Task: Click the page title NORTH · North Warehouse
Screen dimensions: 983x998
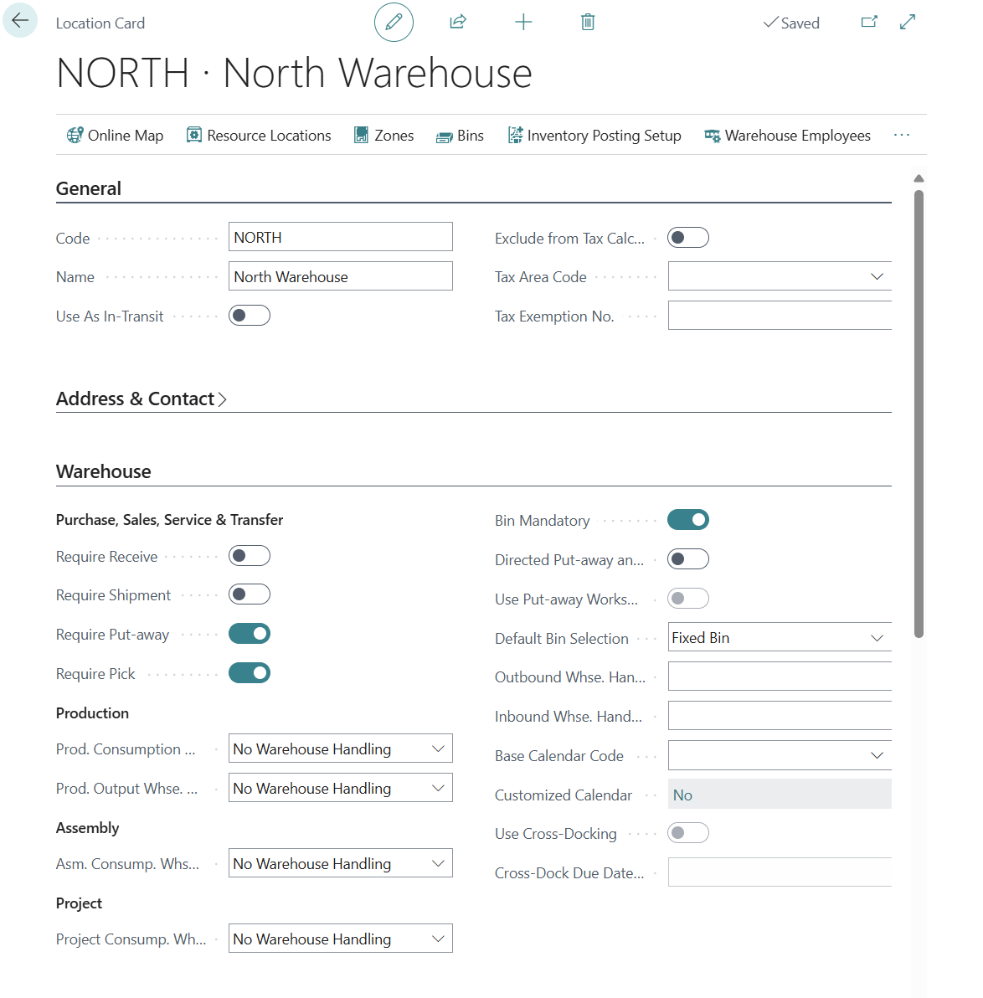Action: 294,73
